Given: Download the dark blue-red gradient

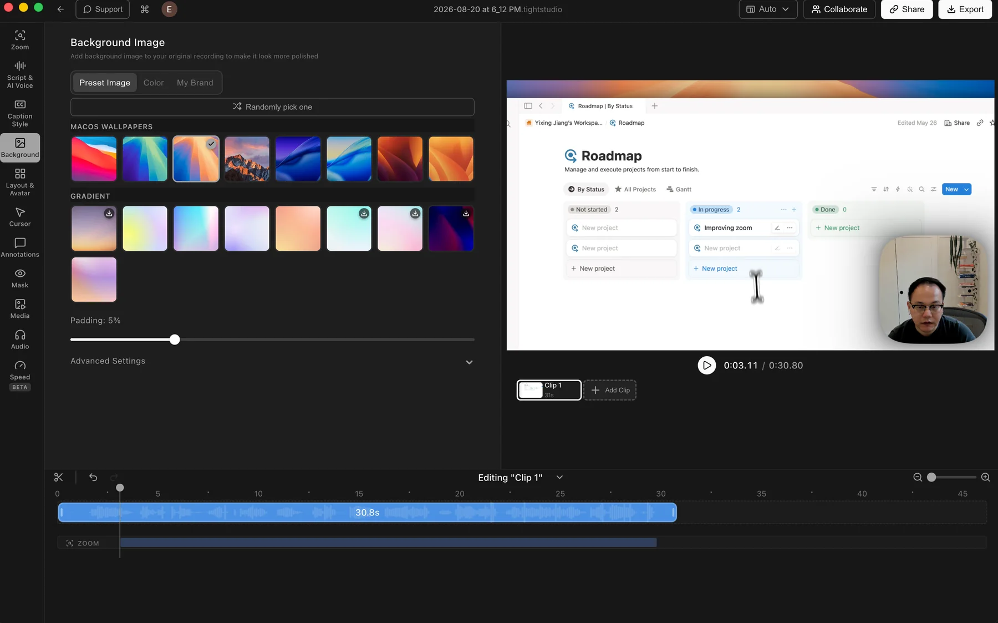Looking at the screenshot, I should [x=466, y=214].
